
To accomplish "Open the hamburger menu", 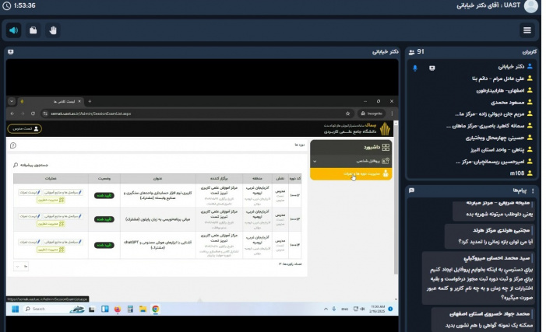I will point(527,30).
